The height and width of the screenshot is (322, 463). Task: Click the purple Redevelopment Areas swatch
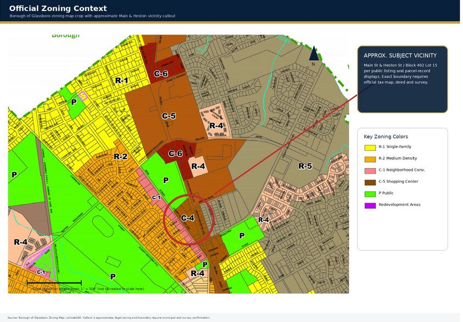point(370,205)
